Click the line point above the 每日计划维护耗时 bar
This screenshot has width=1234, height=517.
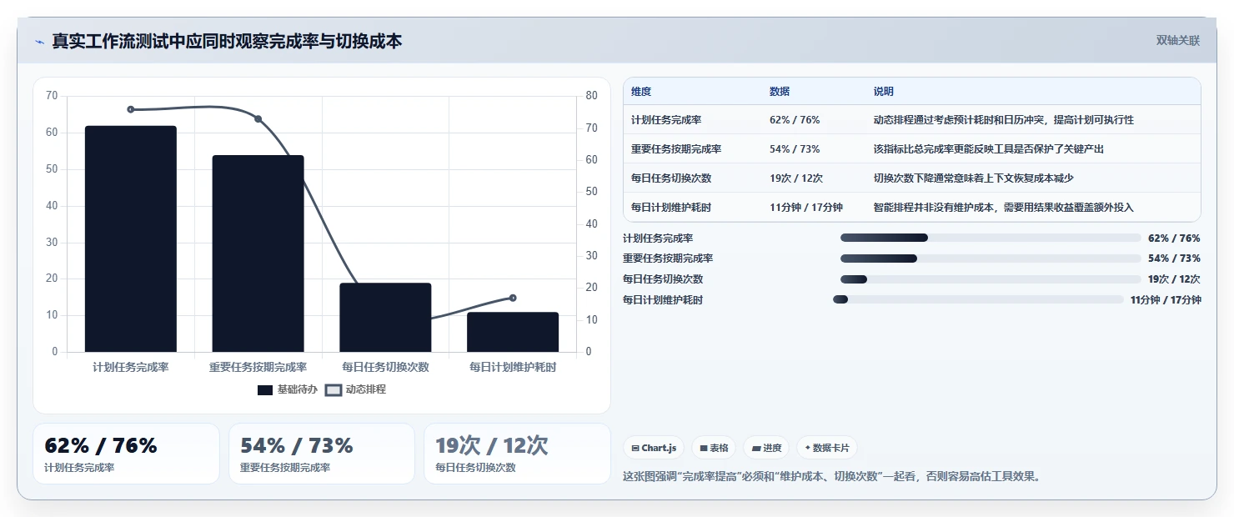point(513,298)
